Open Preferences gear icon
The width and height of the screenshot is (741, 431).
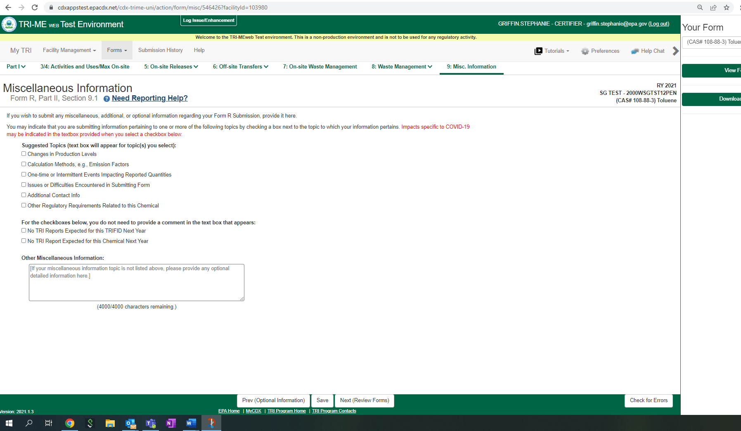coord(585,51)
